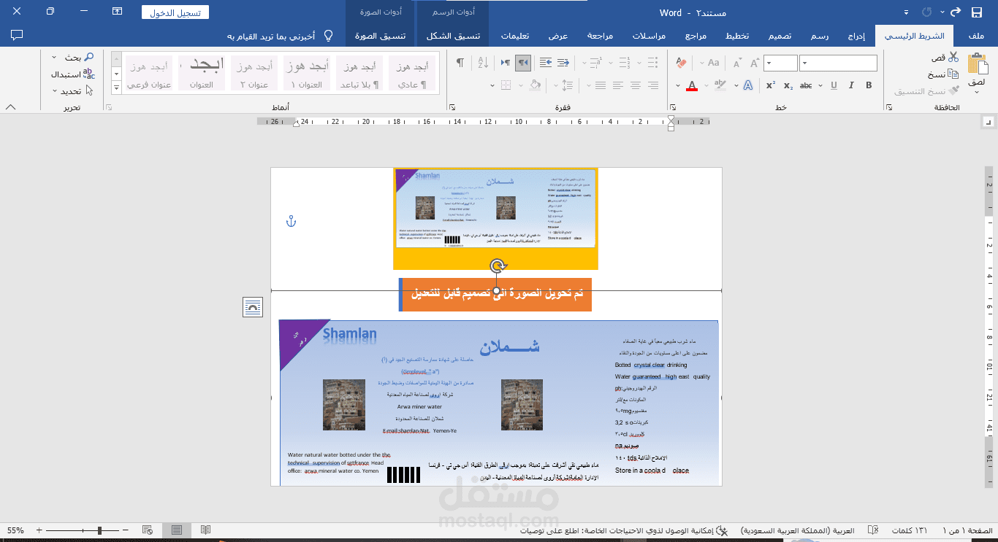Screen dimensions: 998x542
Task: Toggle strikethrough (abc) formatting
Action: click(x=806, y=85)
